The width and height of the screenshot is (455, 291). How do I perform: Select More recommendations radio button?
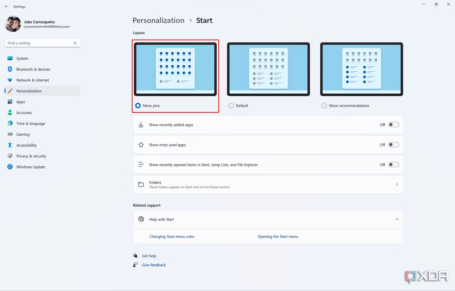coord(324,106)
